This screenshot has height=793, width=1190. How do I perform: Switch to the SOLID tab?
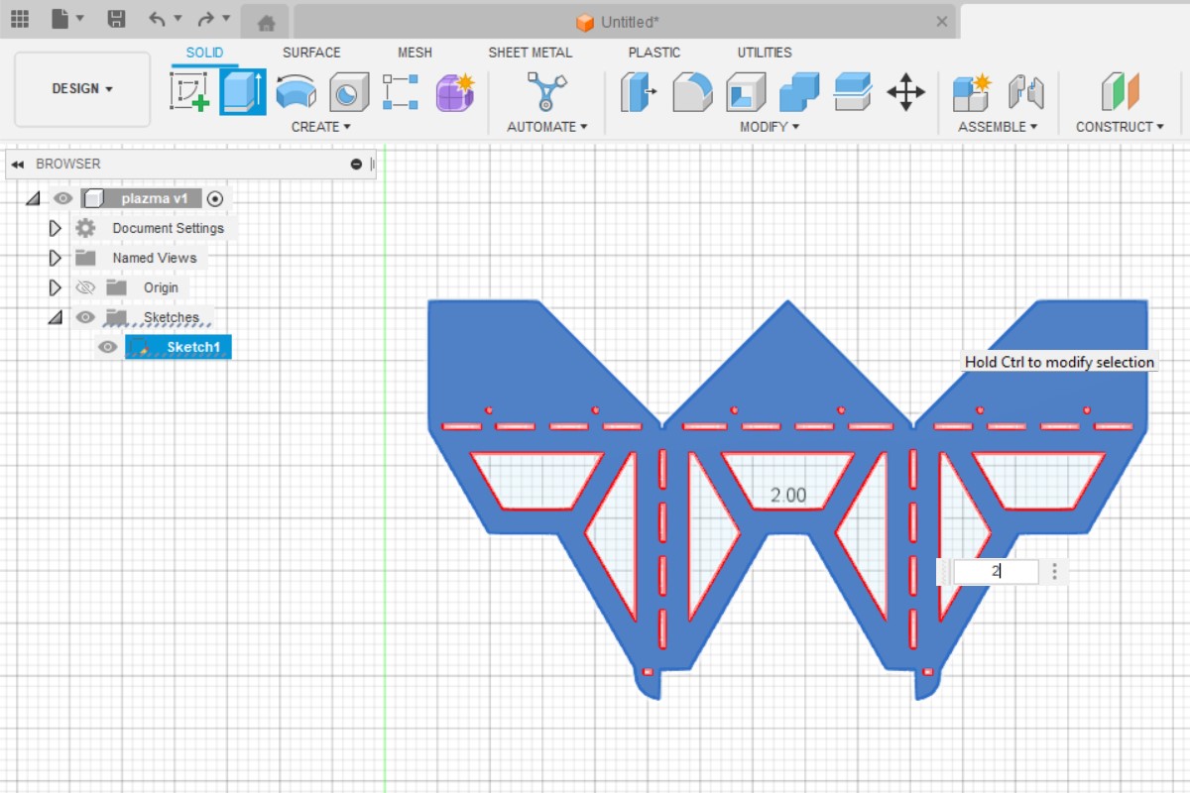click(204, 53)
